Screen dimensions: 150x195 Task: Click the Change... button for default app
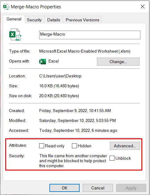coord(118,62)
